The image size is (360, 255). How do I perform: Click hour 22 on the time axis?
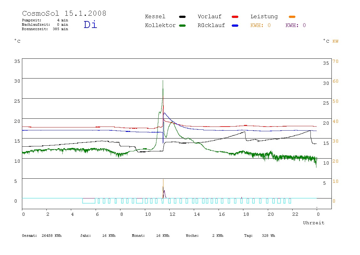295,214
